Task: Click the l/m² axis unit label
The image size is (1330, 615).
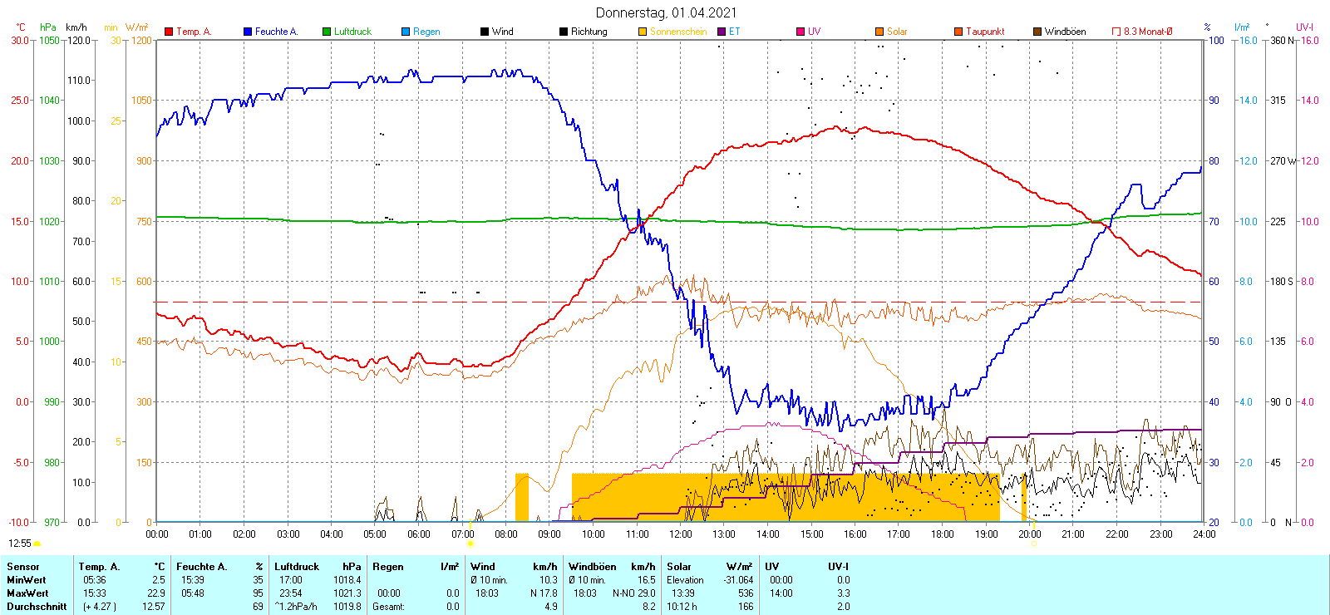Action: [x=1242, y=27]
